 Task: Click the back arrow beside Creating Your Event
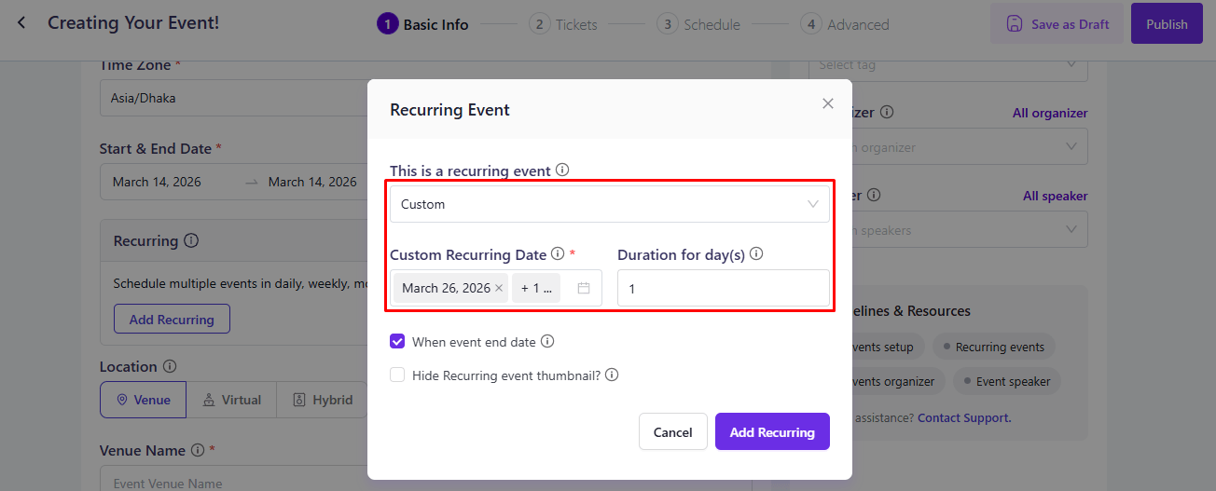pos(21,22)
